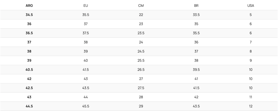Click the EU column header

86,5
